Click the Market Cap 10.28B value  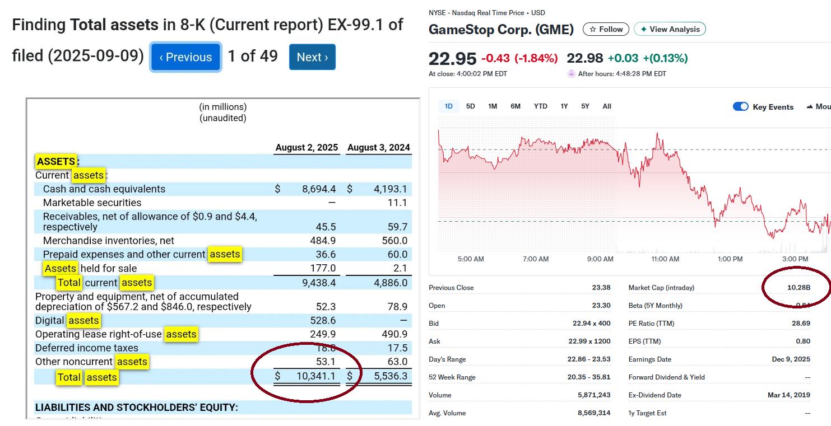coord(798,288)
